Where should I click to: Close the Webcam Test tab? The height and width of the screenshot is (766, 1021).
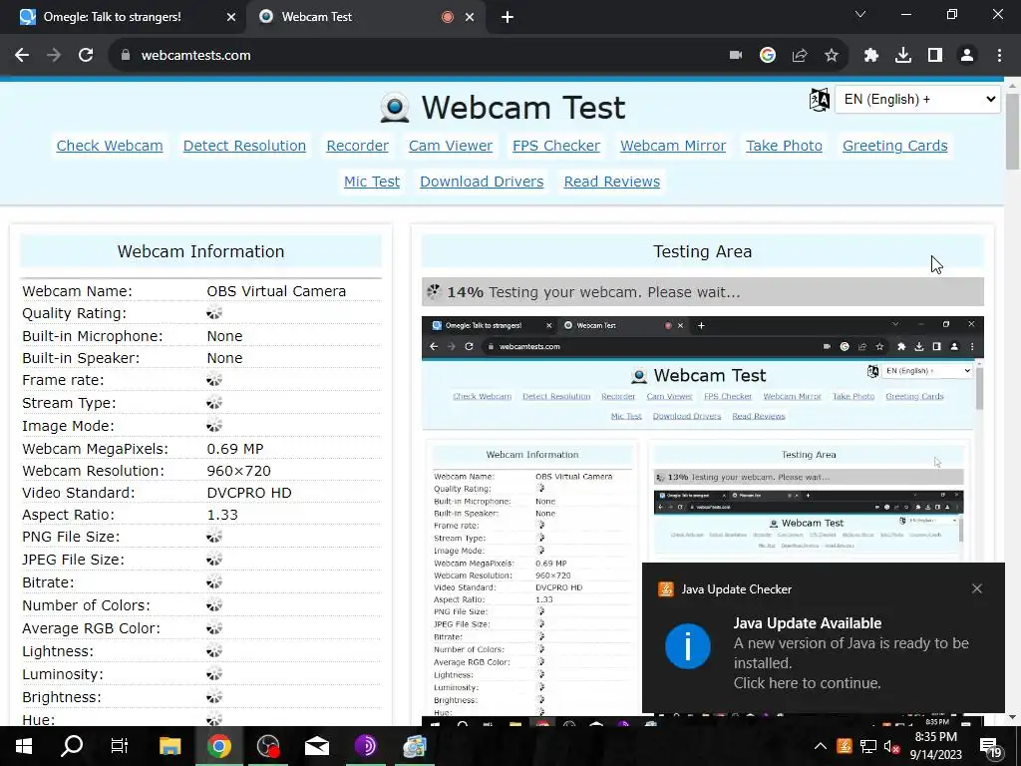pyautogui.click(x=470, y=18)
